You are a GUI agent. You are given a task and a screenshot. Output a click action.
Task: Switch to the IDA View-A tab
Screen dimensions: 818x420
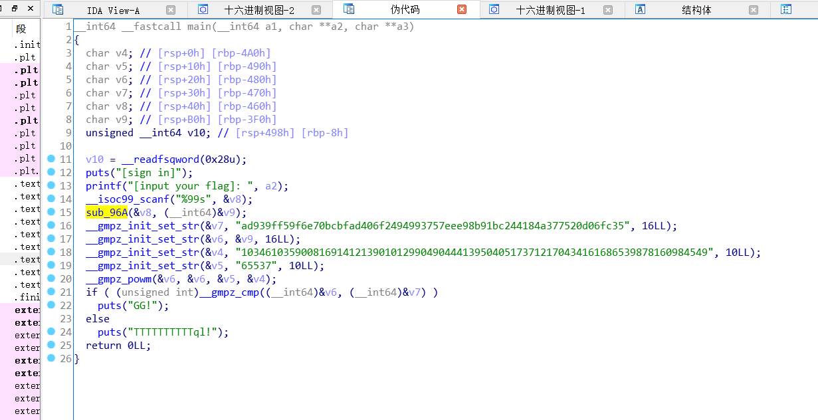pyautogui.click(x=113, y=10)
